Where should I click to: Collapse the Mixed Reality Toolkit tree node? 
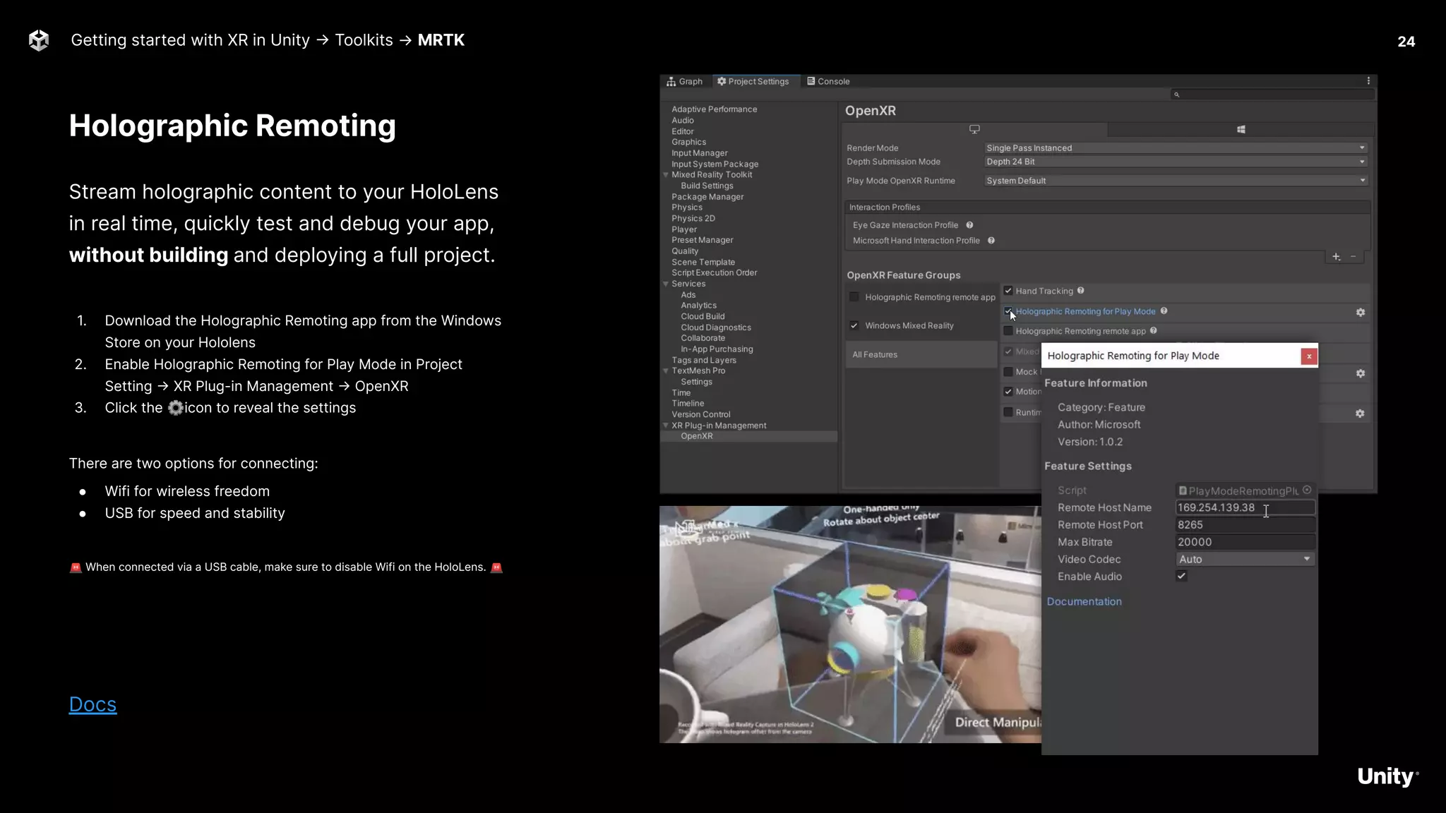coord(666,175)
